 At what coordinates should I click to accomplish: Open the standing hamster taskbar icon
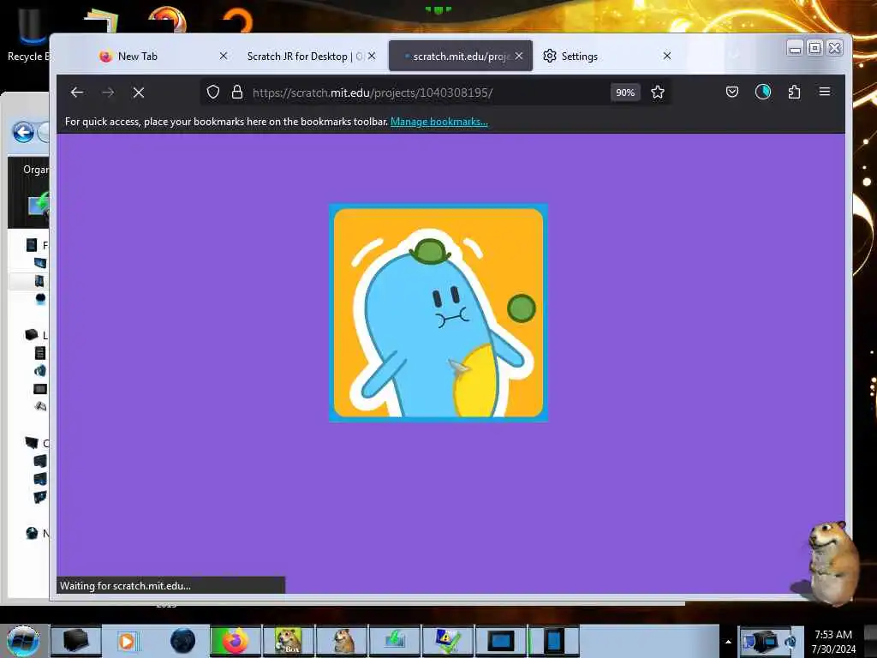pyautogui.click(x=343, y=641)
